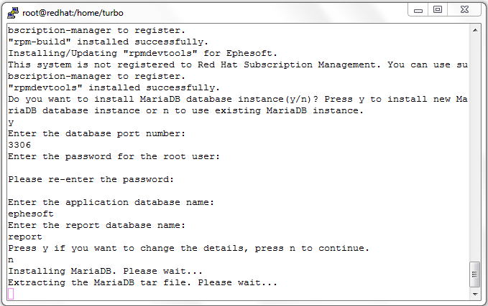The image size is (488, 306).
Task: Close the root@redhat terminal window
Action: [x=465, y=9]
